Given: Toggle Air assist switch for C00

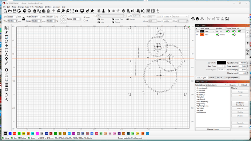Looking at the screenshot, I should 239,31.
